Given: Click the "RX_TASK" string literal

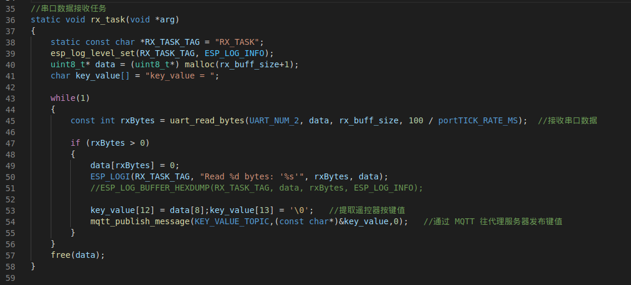Looking at the screenshot, I should 238,42.
